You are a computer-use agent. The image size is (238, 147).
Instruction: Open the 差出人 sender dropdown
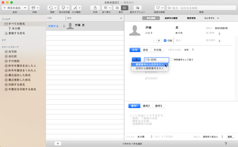213,136
